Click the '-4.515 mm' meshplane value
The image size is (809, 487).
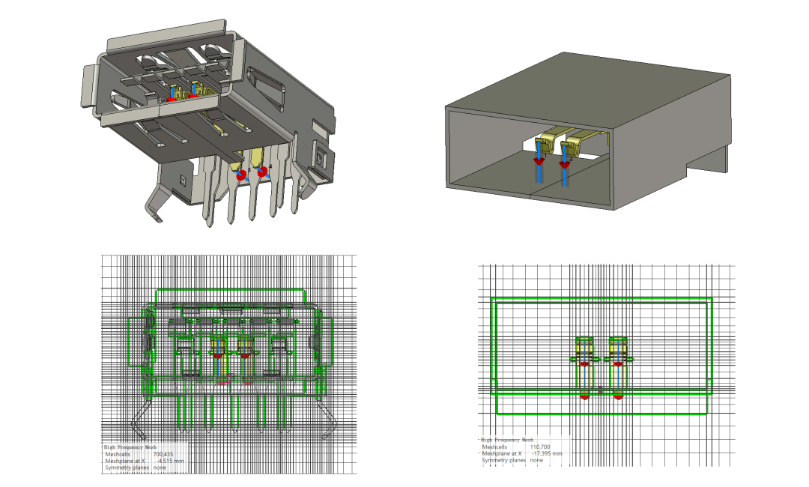pyautogui.click(x=171, y=462)
